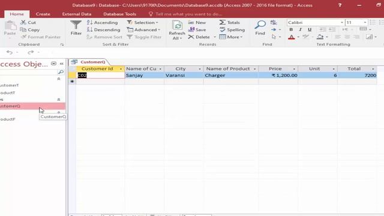Open the Price column dropdown arrow
Viewport: 384px width, 216px height.
tap(294, 69)
